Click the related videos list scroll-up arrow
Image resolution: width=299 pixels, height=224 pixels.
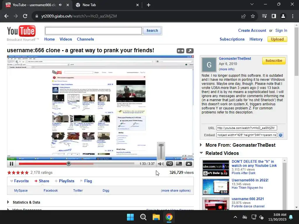coord(284,161)
